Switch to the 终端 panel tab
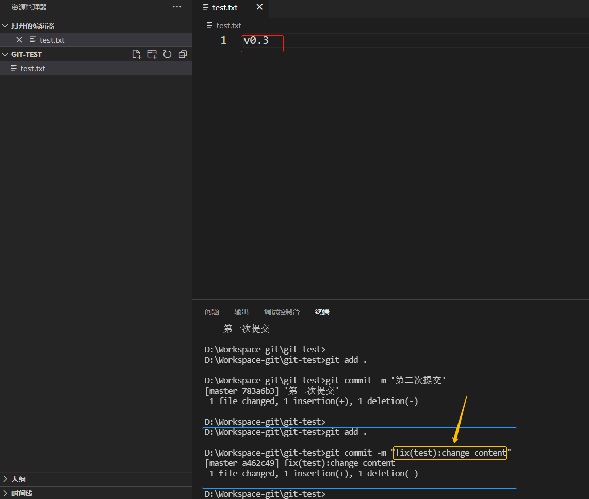This screenshot has height=499, width=589. point(322,312)
